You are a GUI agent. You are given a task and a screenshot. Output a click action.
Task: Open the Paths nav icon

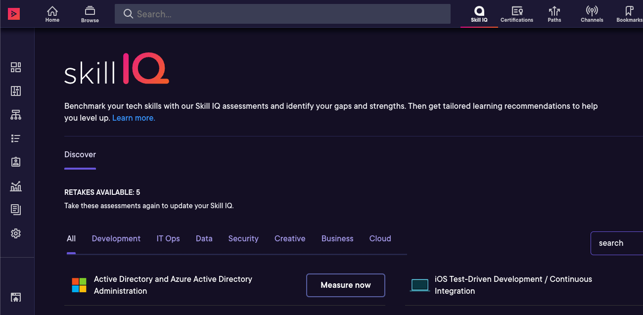(554, 14)
